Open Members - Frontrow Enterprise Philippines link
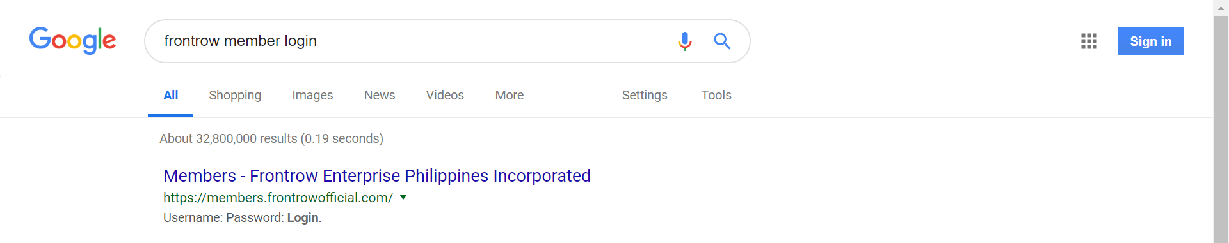The image size is (1229, 243). (377, 175)
